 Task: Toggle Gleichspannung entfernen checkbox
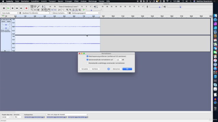click(x=87, y=56)
